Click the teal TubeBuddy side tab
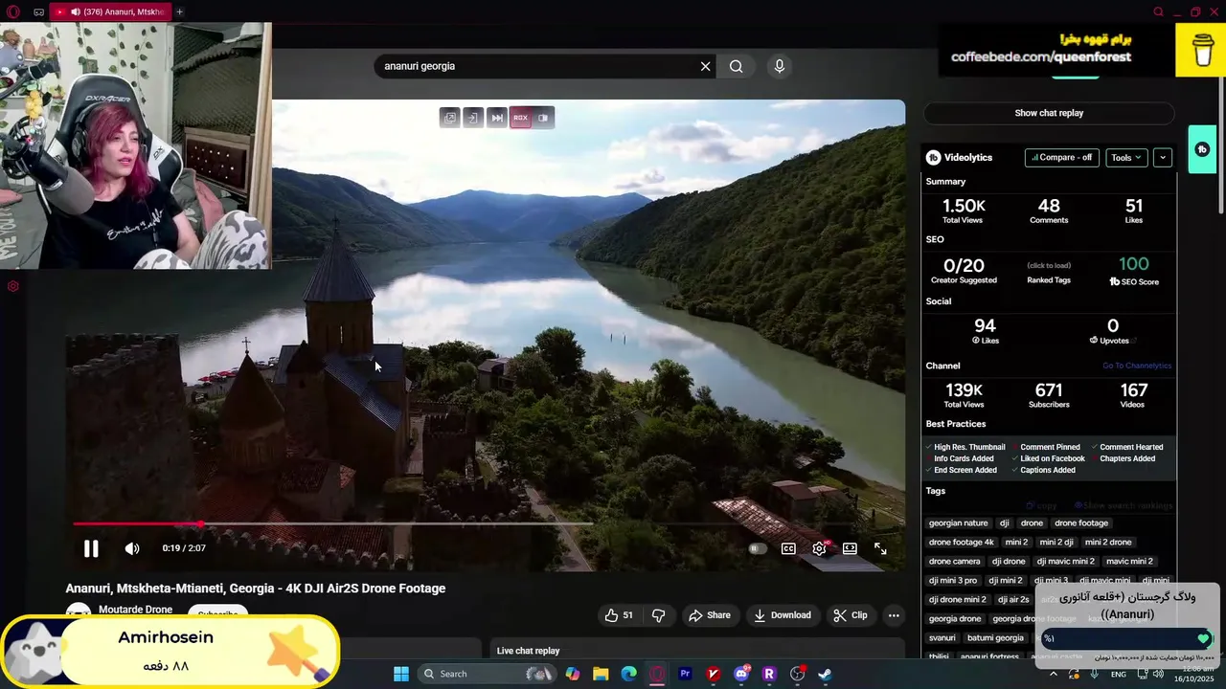 click(x=1202, y=149)
